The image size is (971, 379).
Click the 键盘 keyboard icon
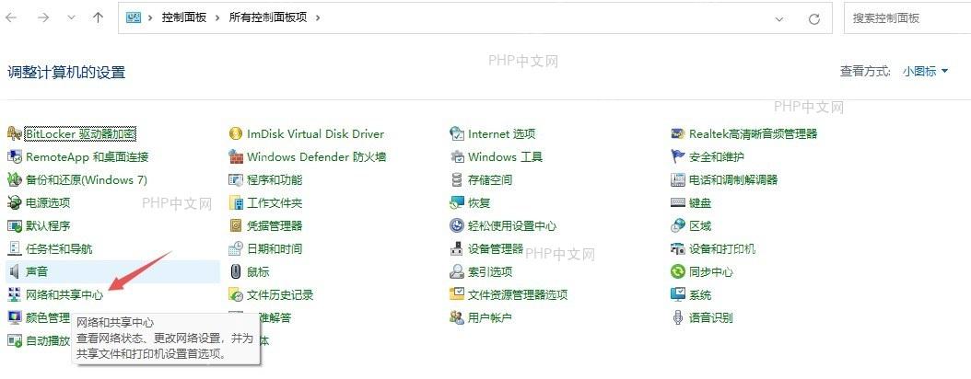pos(678,202)
